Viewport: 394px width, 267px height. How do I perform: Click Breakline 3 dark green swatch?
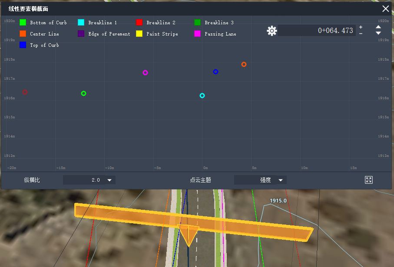(x=197, y=22)
